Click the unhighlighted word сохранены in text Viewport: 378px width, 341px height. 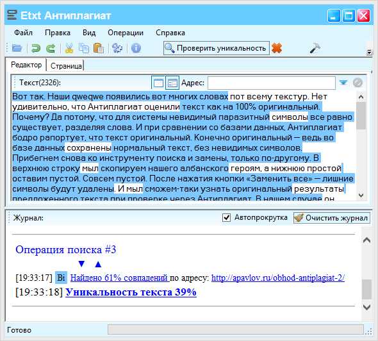88,147
